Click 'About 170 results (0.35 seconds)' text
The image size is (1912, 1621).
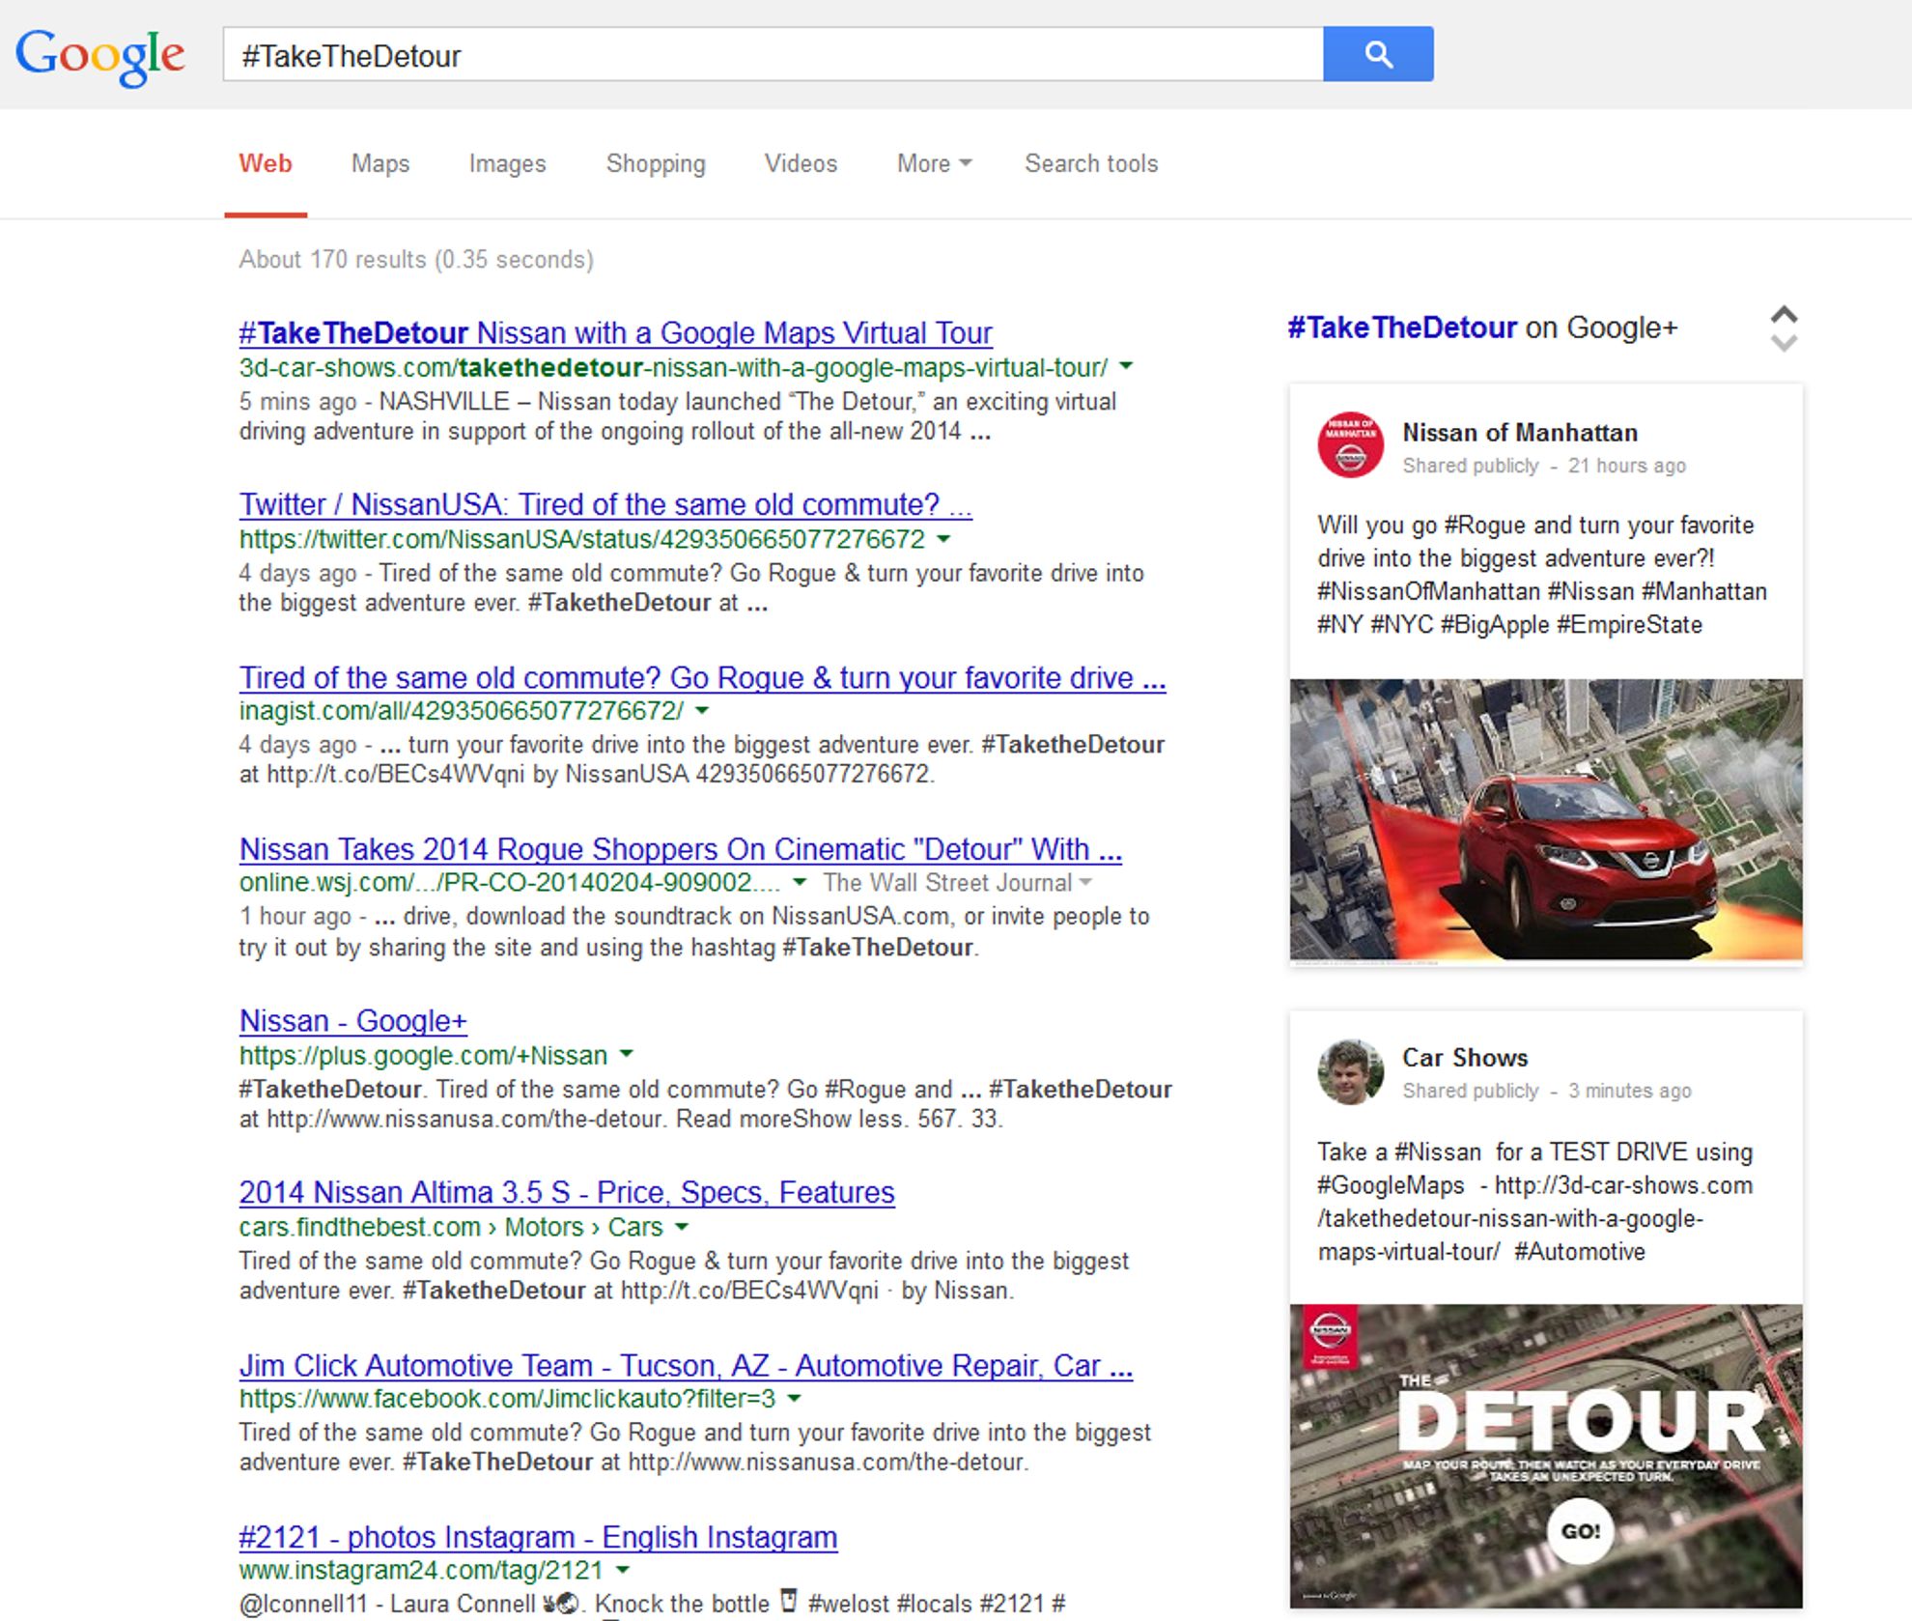click(x=416, y=260)
